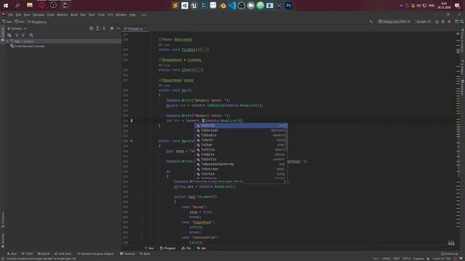Viewport: 465px width, 261px height.
Task: Open the NuGet tool window button
Action: tap(44, 254)
